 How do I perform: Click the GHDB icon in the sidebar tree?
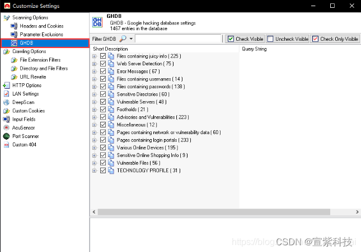14,43
